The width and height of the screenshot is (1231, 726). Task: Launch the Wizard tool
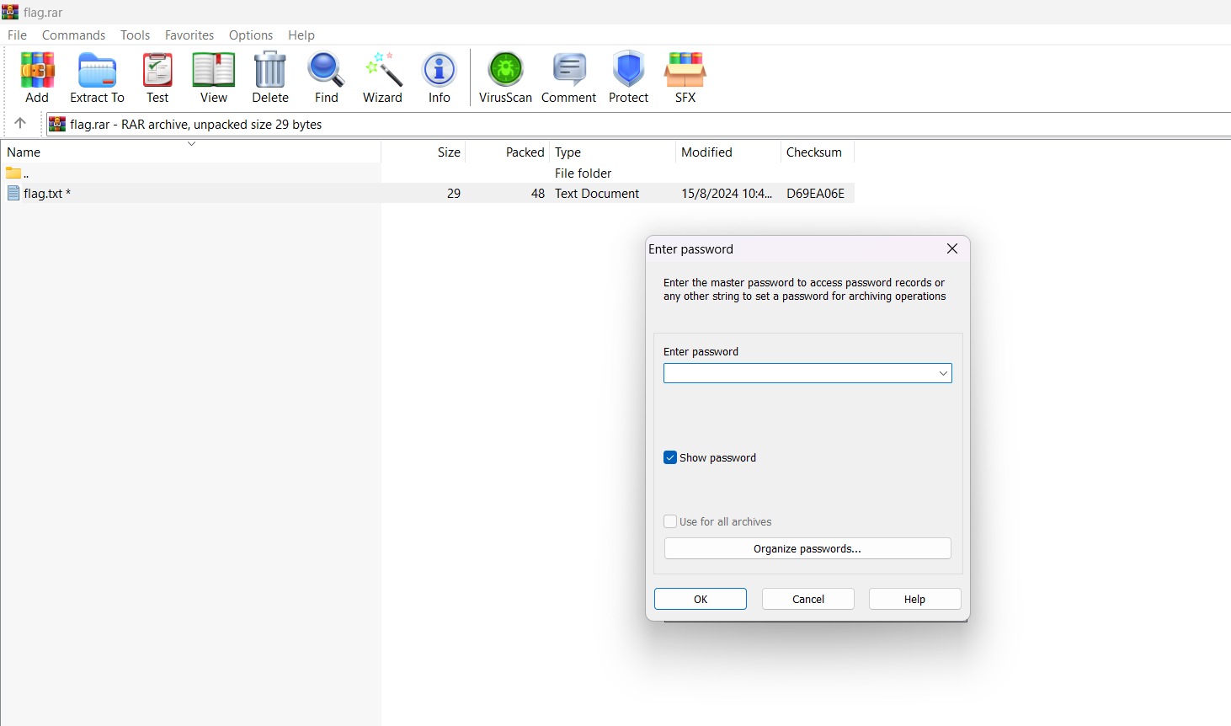(x=382, y=71)
